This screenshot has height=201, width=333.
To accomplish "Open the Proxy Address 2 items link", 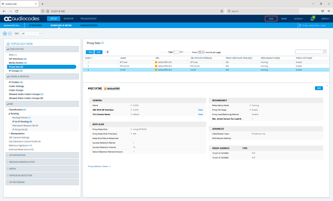I will [x=99, y=166].
